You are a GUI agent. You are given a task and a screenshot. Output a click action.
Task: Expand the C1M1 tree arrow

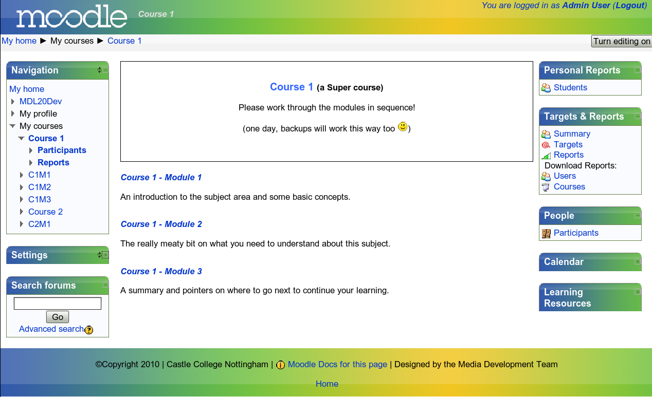(x=22, y=175)
